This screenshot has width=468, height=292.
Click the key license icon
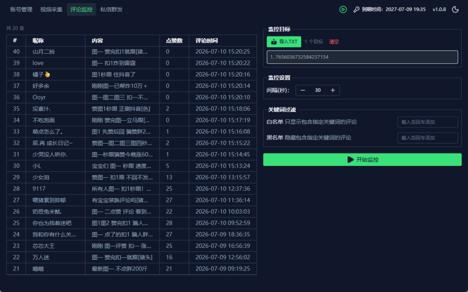click(x=356, y=10)
